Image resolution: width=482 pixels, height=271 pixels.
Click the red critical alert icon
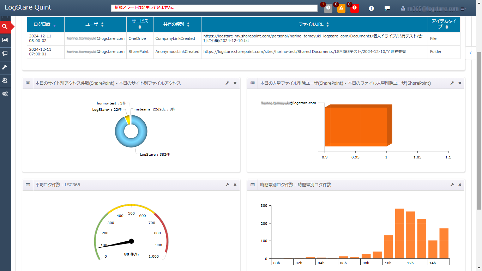[x=355, y=8]
